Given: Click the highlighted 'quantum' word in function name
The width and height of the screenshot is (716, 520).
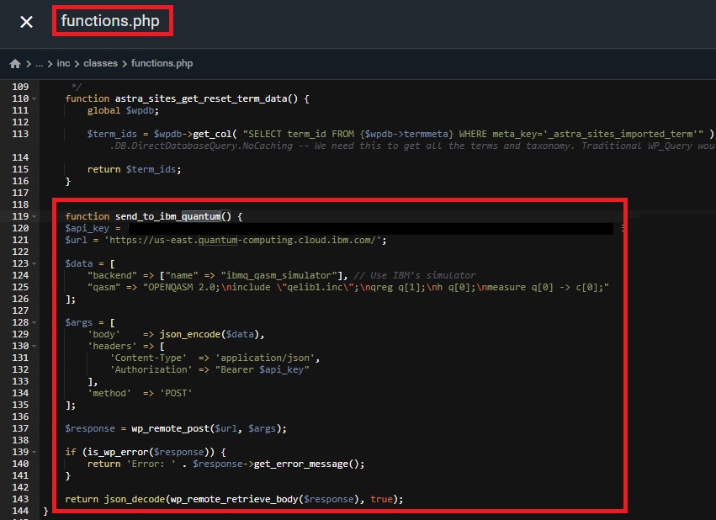Looking at the screenshot, I should coord(200,216).
